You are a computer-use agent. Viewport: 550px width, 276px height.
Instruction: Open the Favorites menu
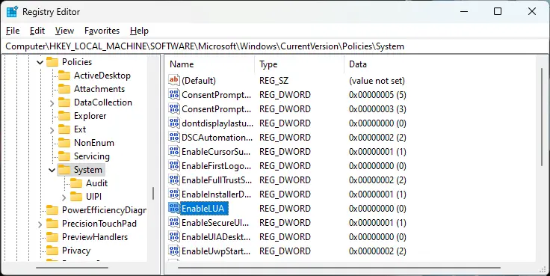pos(102,31)
